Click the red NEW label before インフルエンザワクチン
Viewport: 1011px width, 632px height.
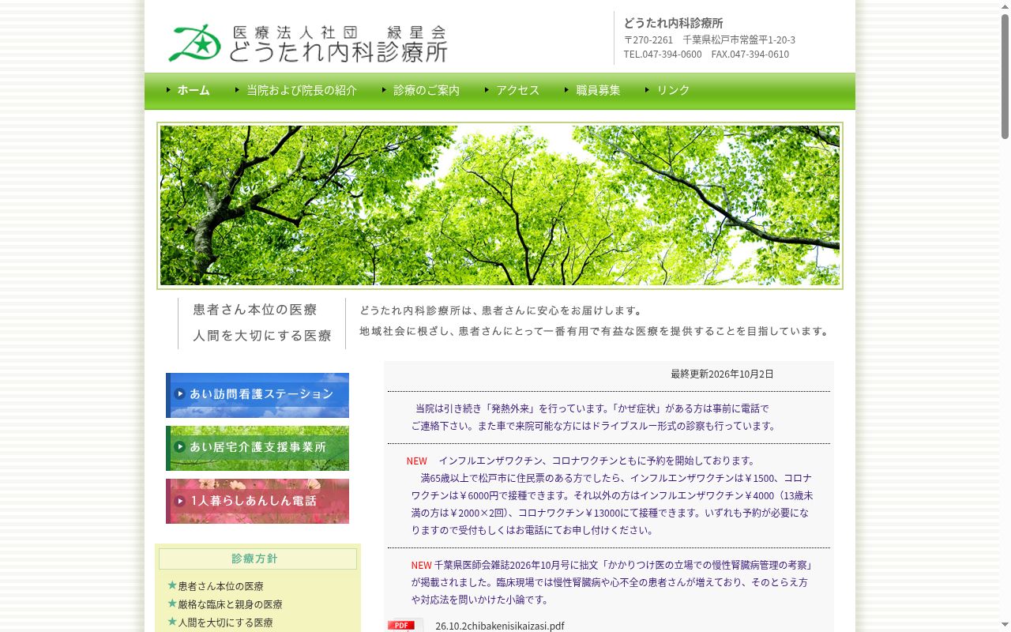(417, 461)
